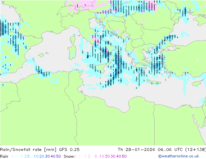Click the rain legend value 20
The image size is (206, 159).
[42, 156]
